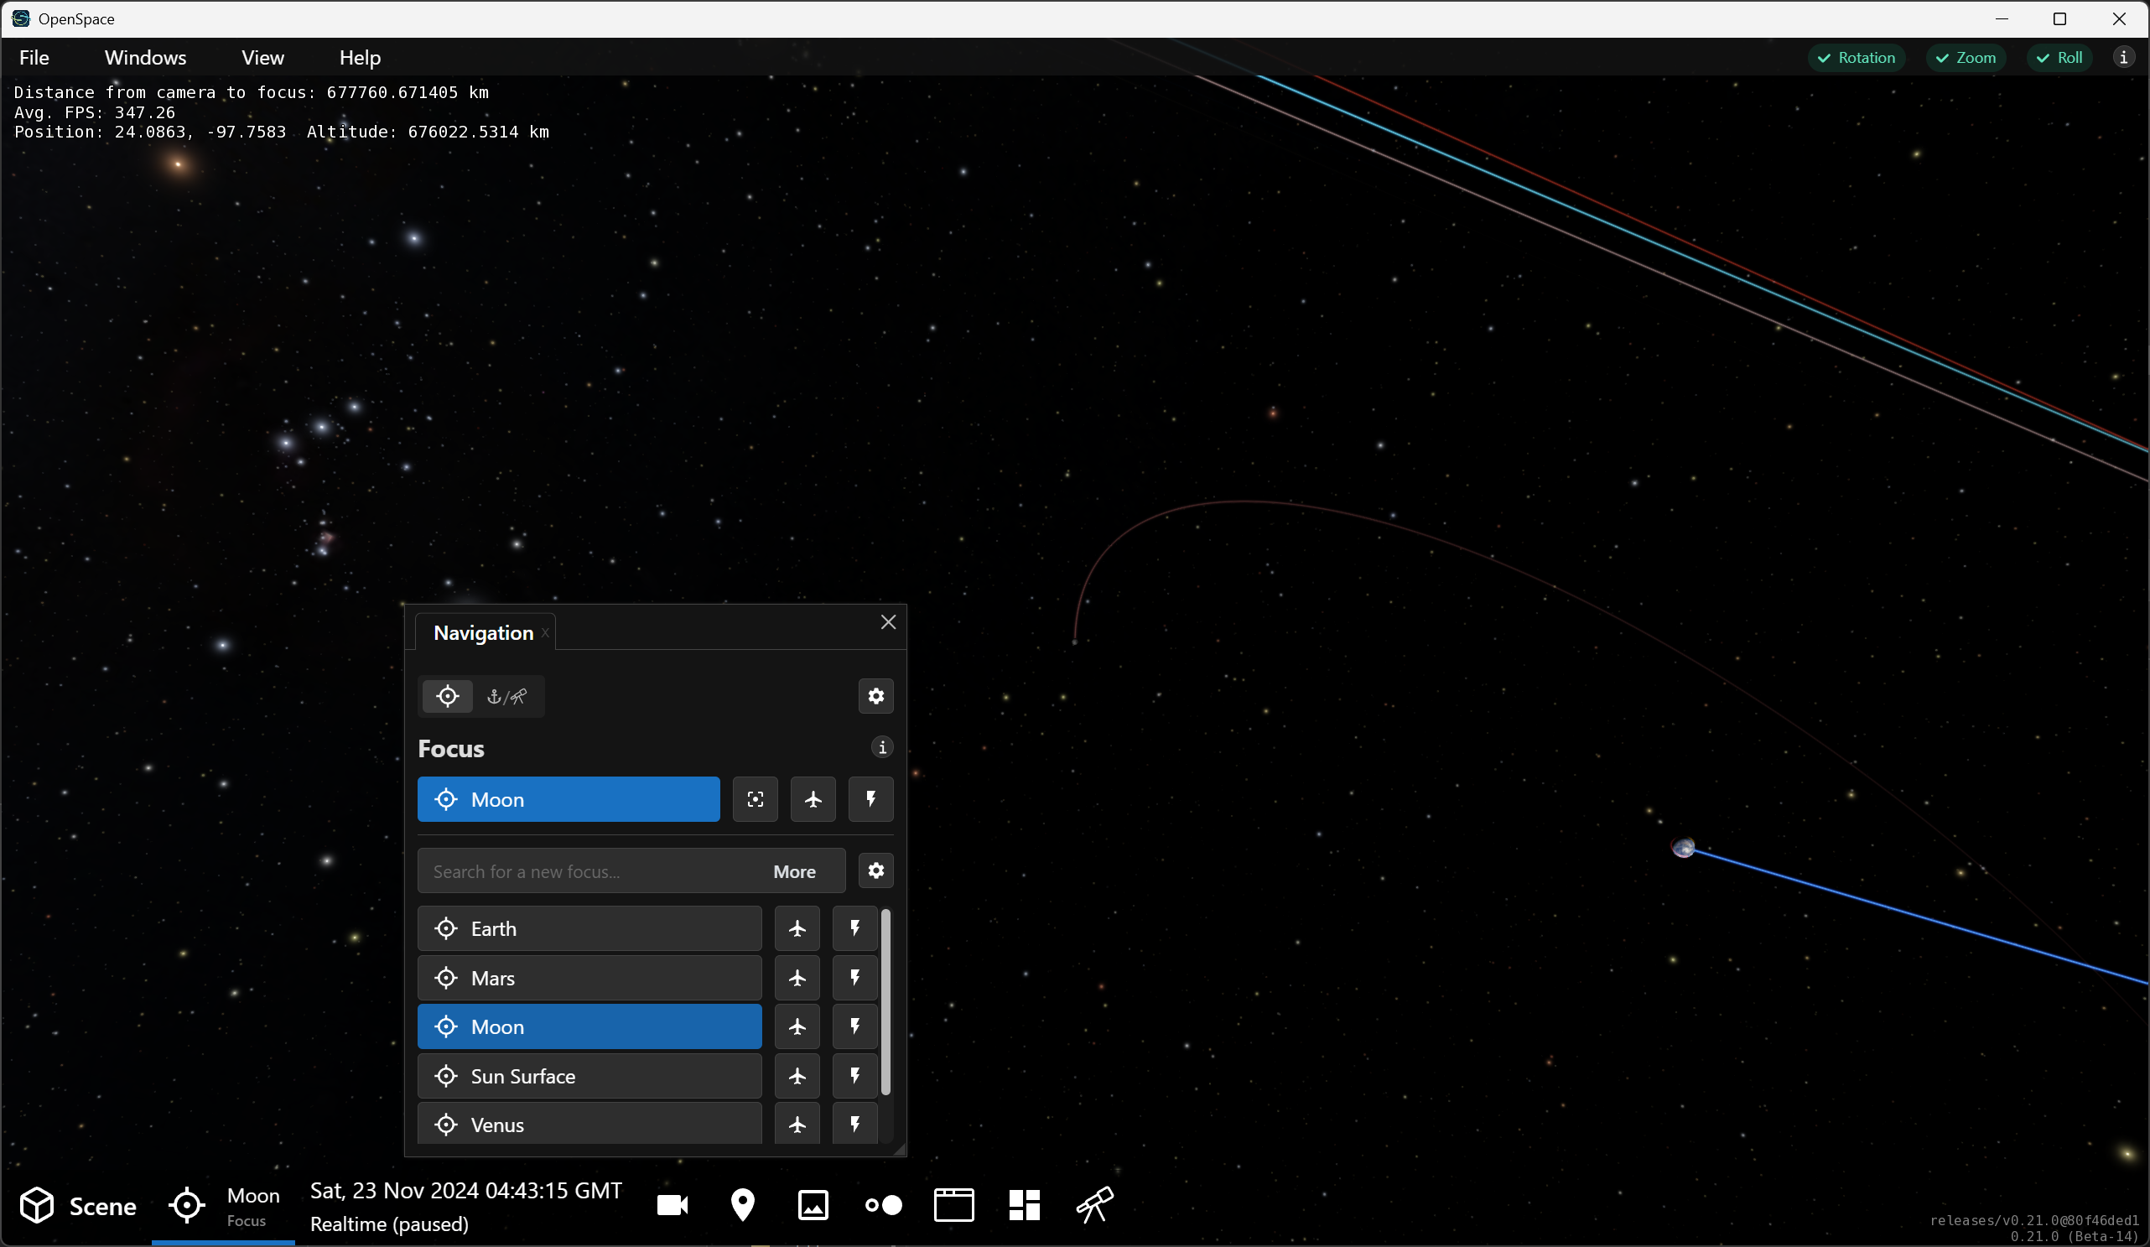
Task: Show info for the Focus section
Action: 882,747
